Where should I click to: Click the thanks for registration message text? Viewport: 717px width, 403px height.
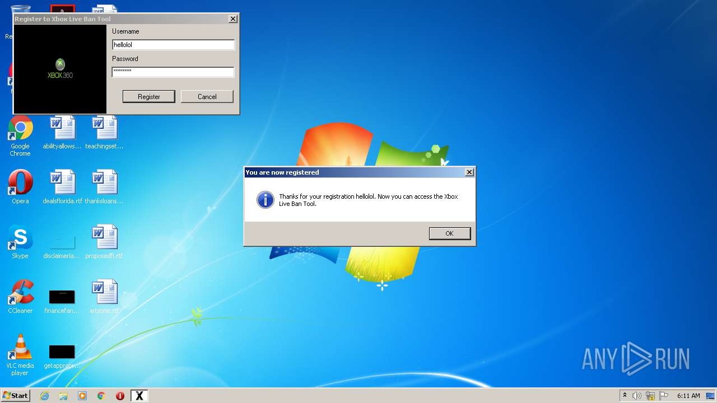click(369, 200)
